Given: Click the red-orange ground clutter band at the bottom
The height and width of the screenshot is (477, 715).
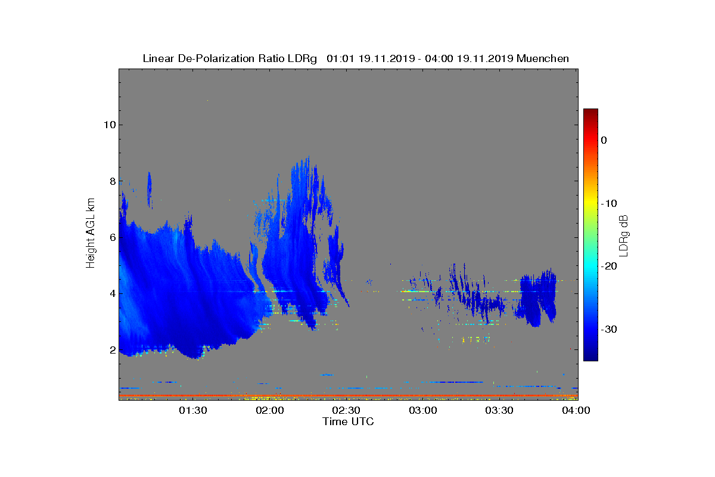Looking at the screenshot, I should coord(348,395).
